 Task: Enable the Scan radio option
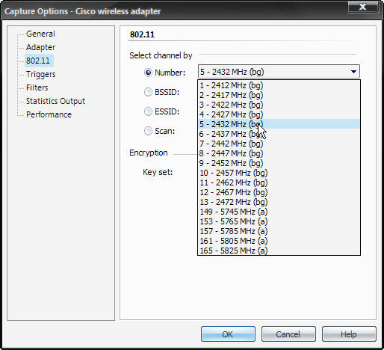pos(148,131)
